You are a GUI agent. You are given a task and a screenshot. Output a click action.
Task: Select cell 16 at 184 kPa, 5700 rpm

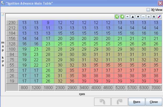[x=132, y=33]
